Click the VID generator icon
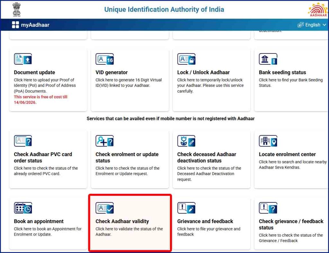 point(104,59)
